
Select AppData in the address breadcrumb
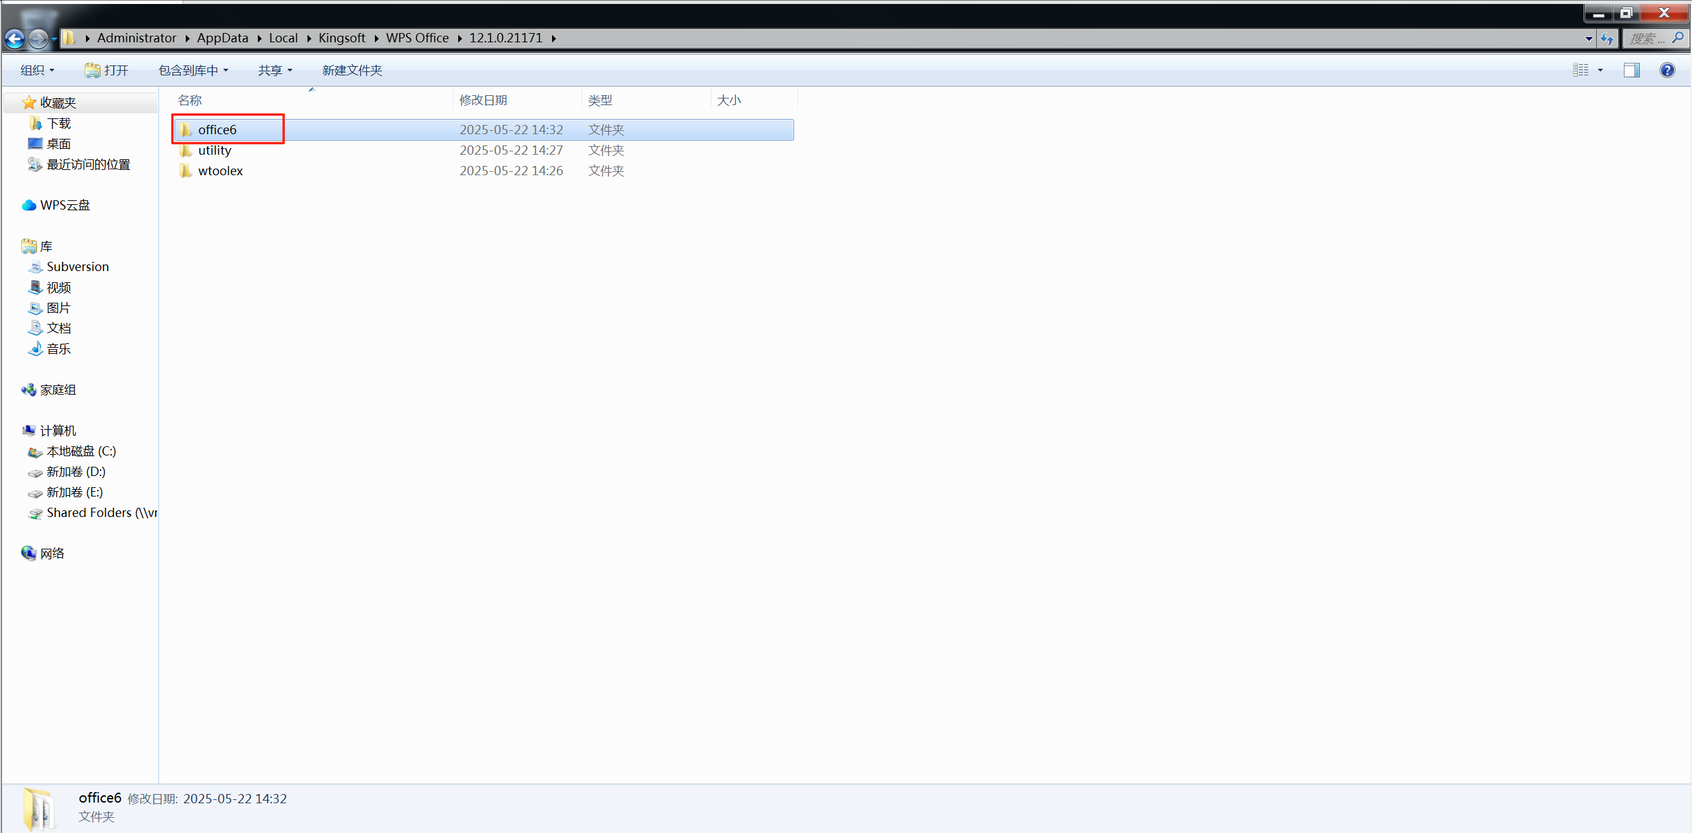coord(222,38)
